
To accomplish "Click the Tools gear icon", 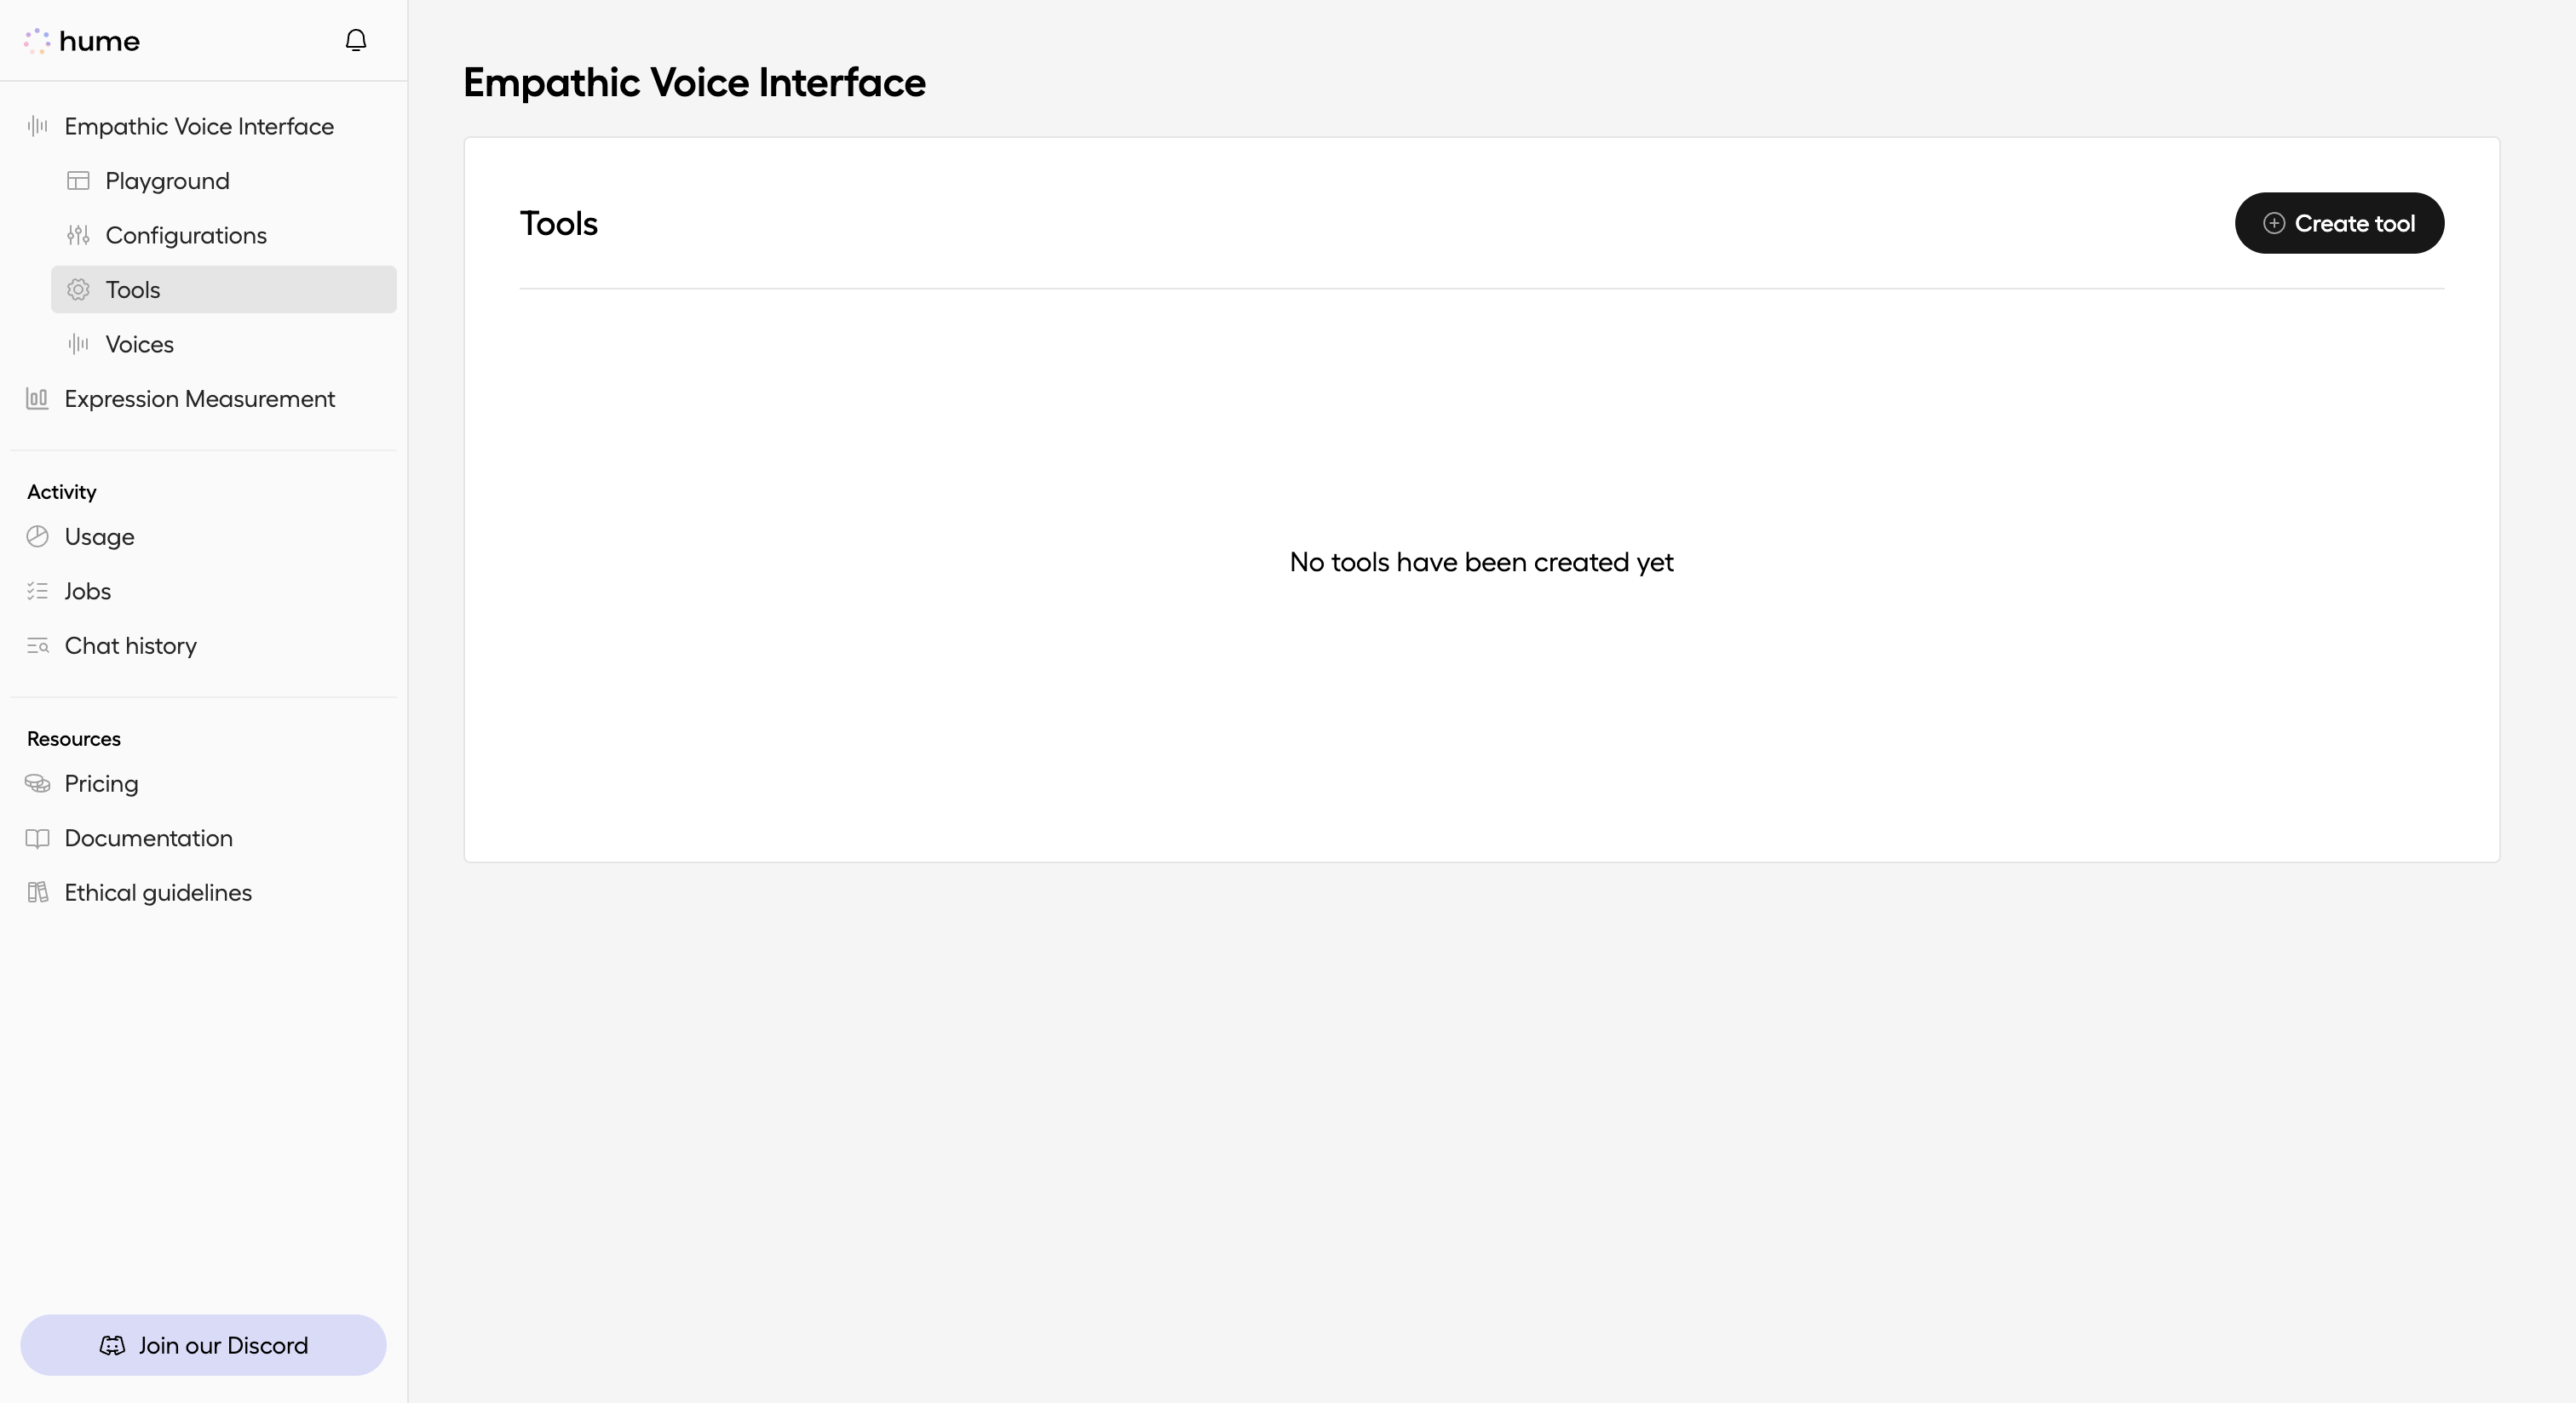I will coord(78,289).
